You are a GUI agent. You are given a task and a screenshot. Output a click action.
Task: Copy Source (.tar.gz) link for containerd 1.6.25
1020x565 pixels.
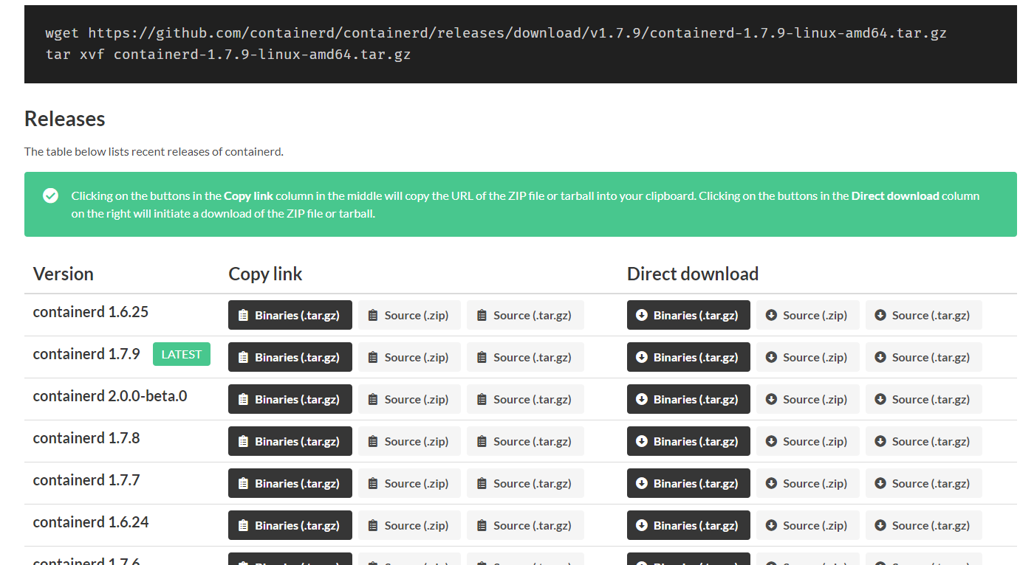(x=525, y=315)
